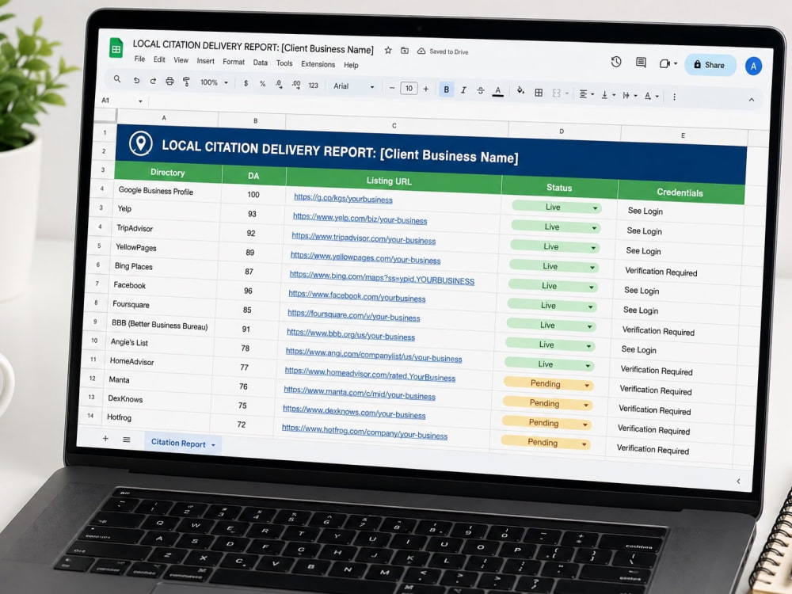Open the Extensions menu
The height and width of the screenshot is (594, 792).
coord(318,64)
